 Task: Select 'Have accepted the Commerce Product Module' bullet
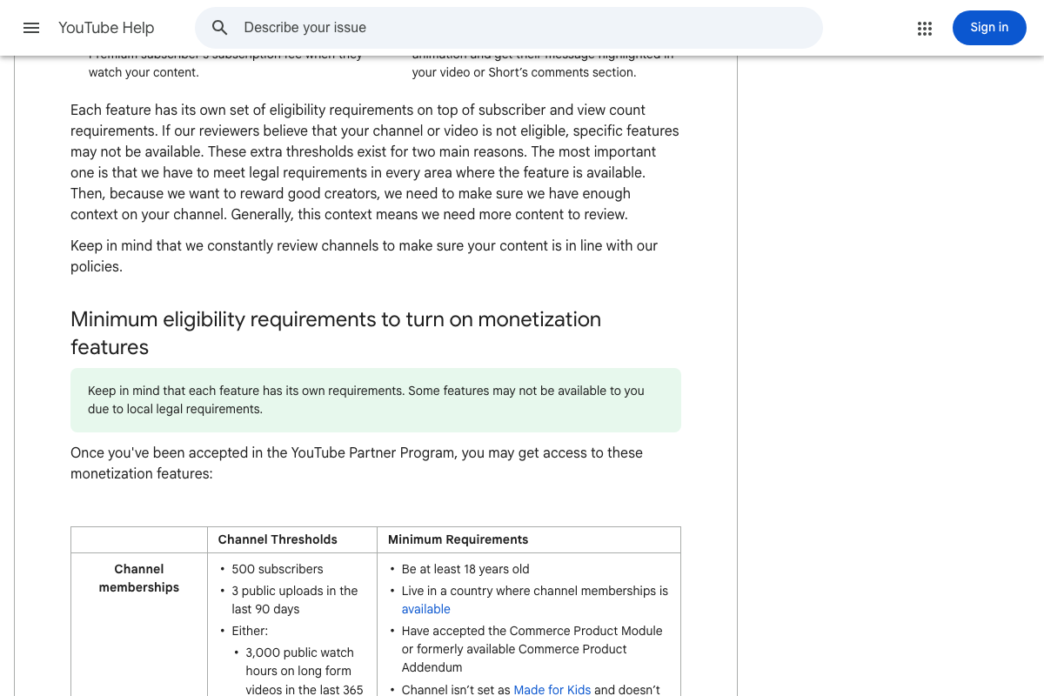532,649
